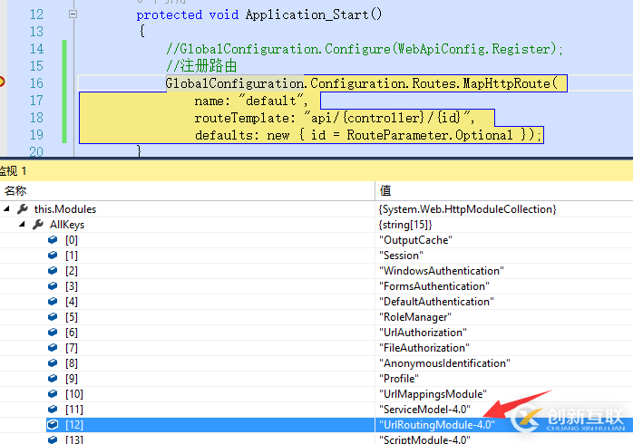The image size is (633, 444).
Task: Click RouteParameter.Optional in line 19
Action: (430, 135)
